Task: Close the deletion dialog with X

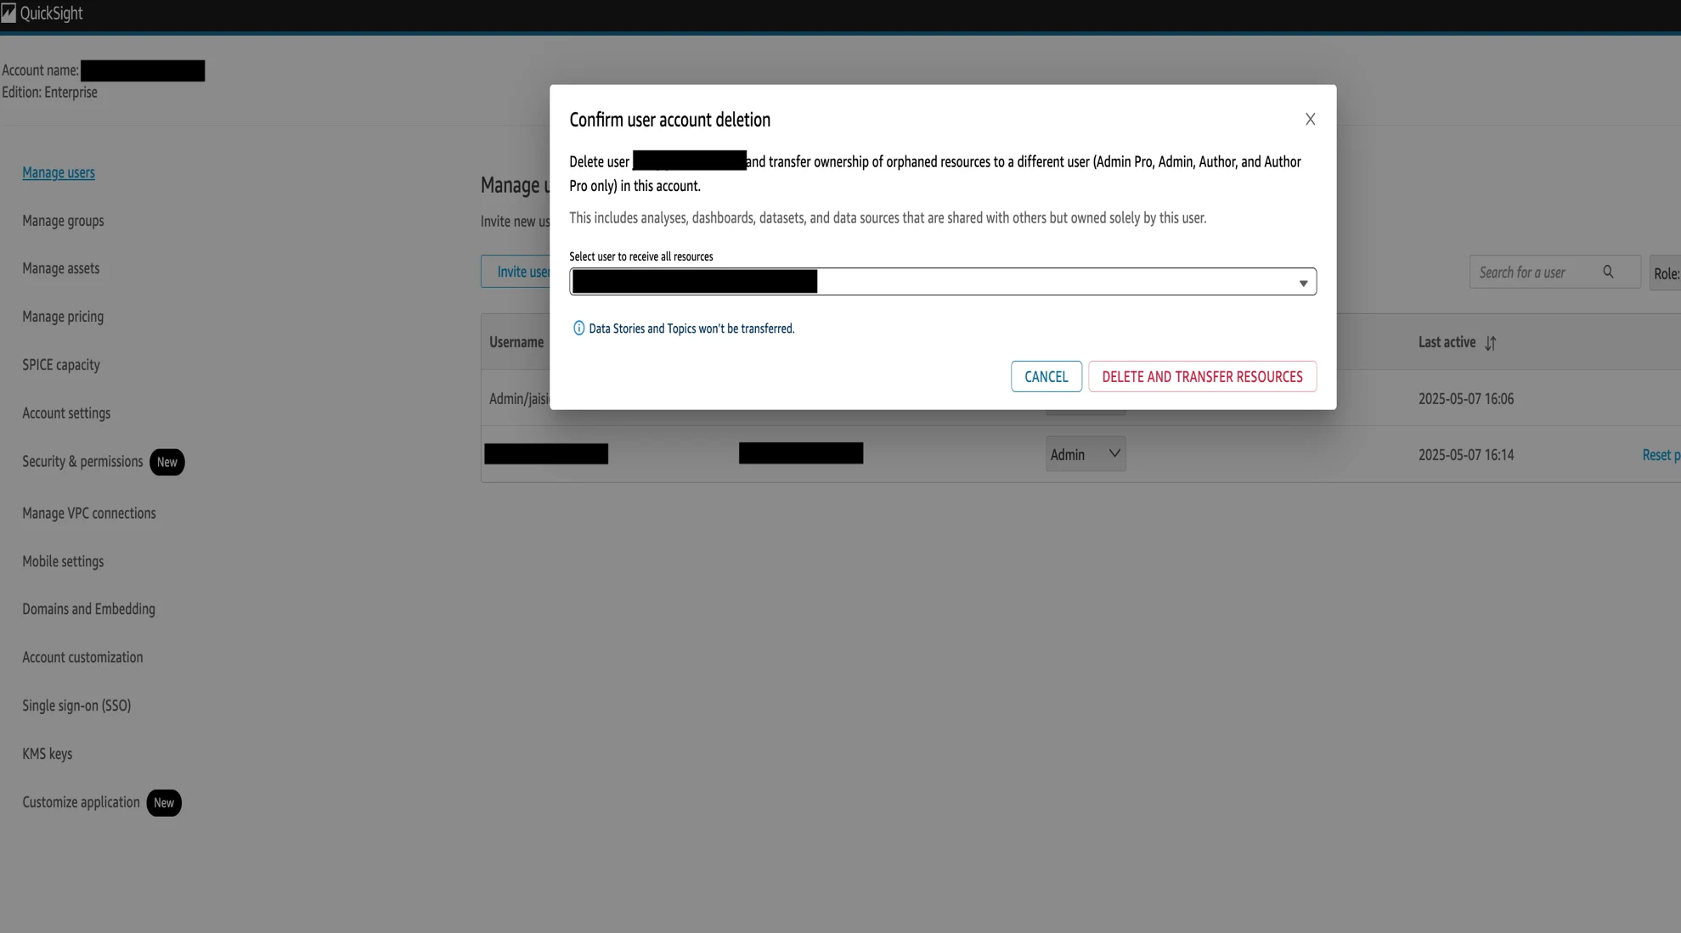Action: (x=1310, y=120)
